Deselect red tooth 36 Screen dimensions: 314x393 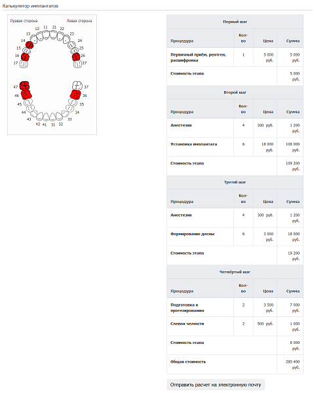tap(75, 95)
